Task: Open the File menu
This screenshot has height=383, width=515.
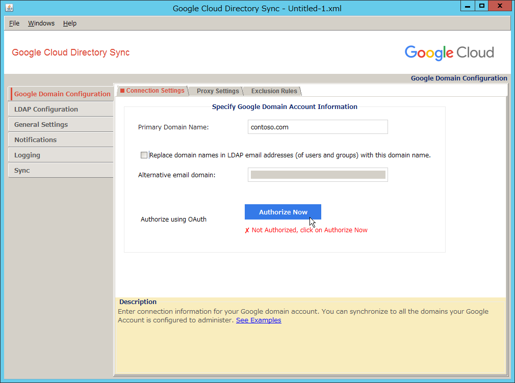Action: point(14,23)
